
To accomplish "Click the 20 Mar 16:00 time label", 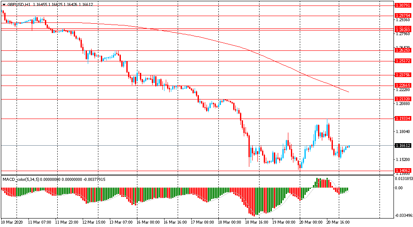I will click(338, 221).
